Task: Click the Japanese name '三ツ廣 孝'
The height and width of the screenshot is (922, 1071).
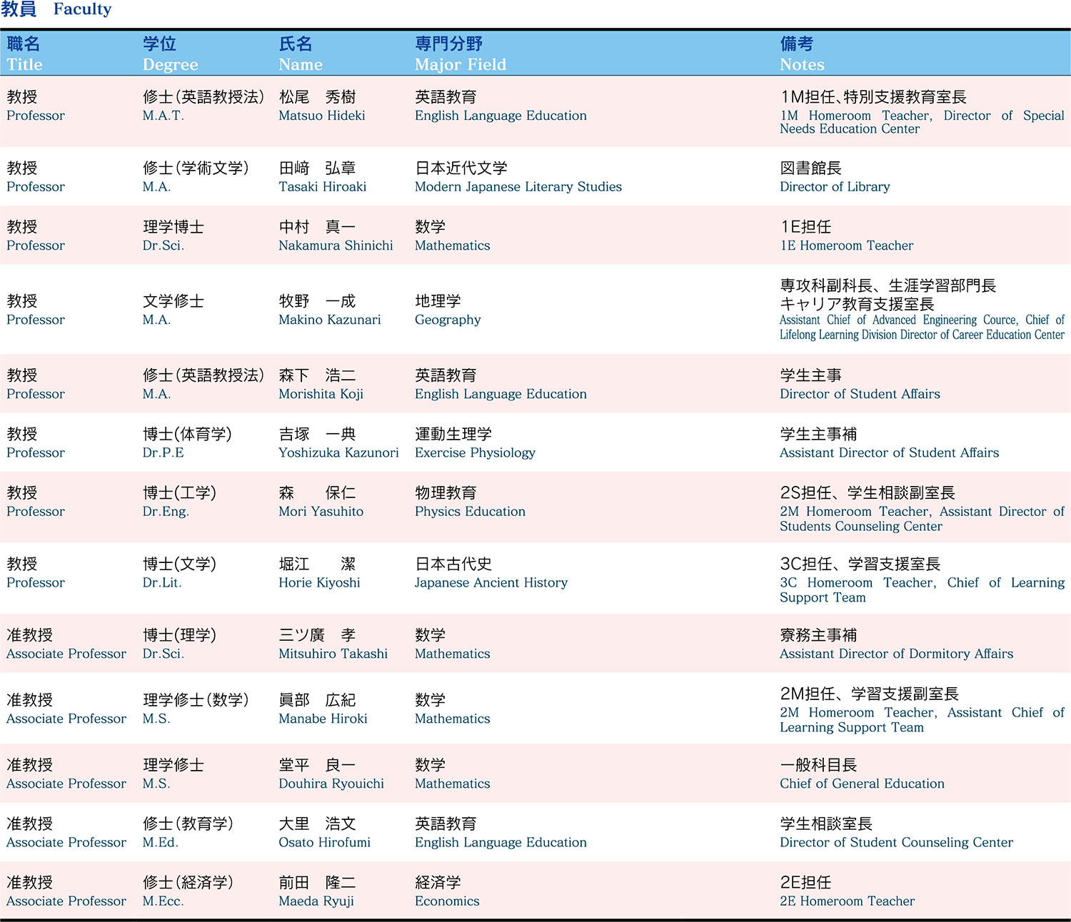Action: click(x=318, y=635)
